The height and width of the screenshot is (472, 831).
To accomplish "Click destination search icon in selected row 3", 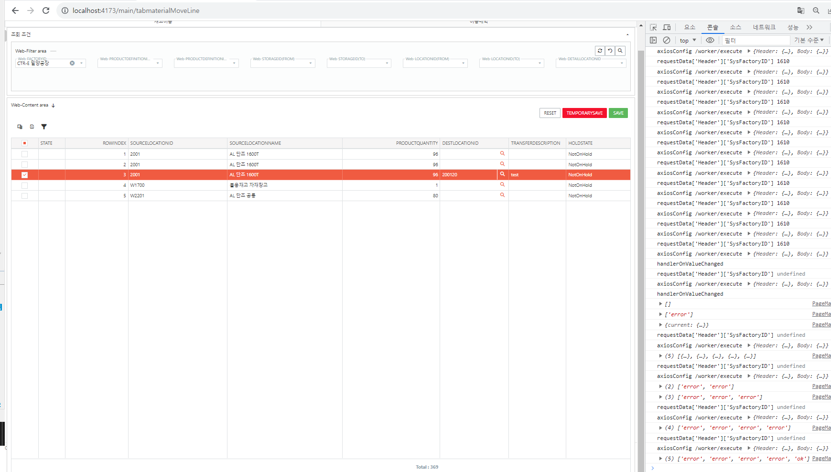I will pos(502,174).
